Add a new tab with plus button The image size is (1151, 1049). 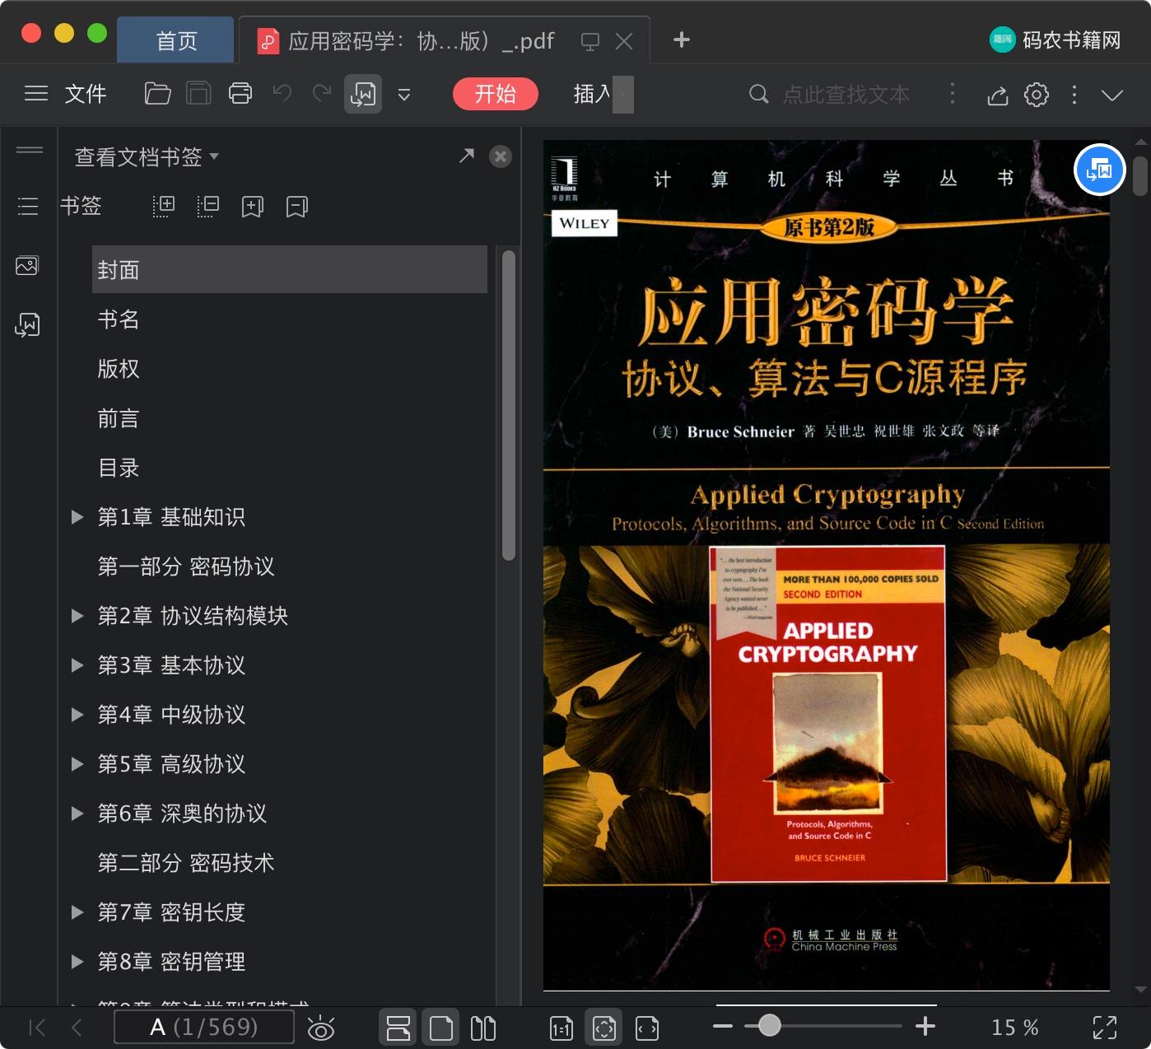(x=682, y=40)
